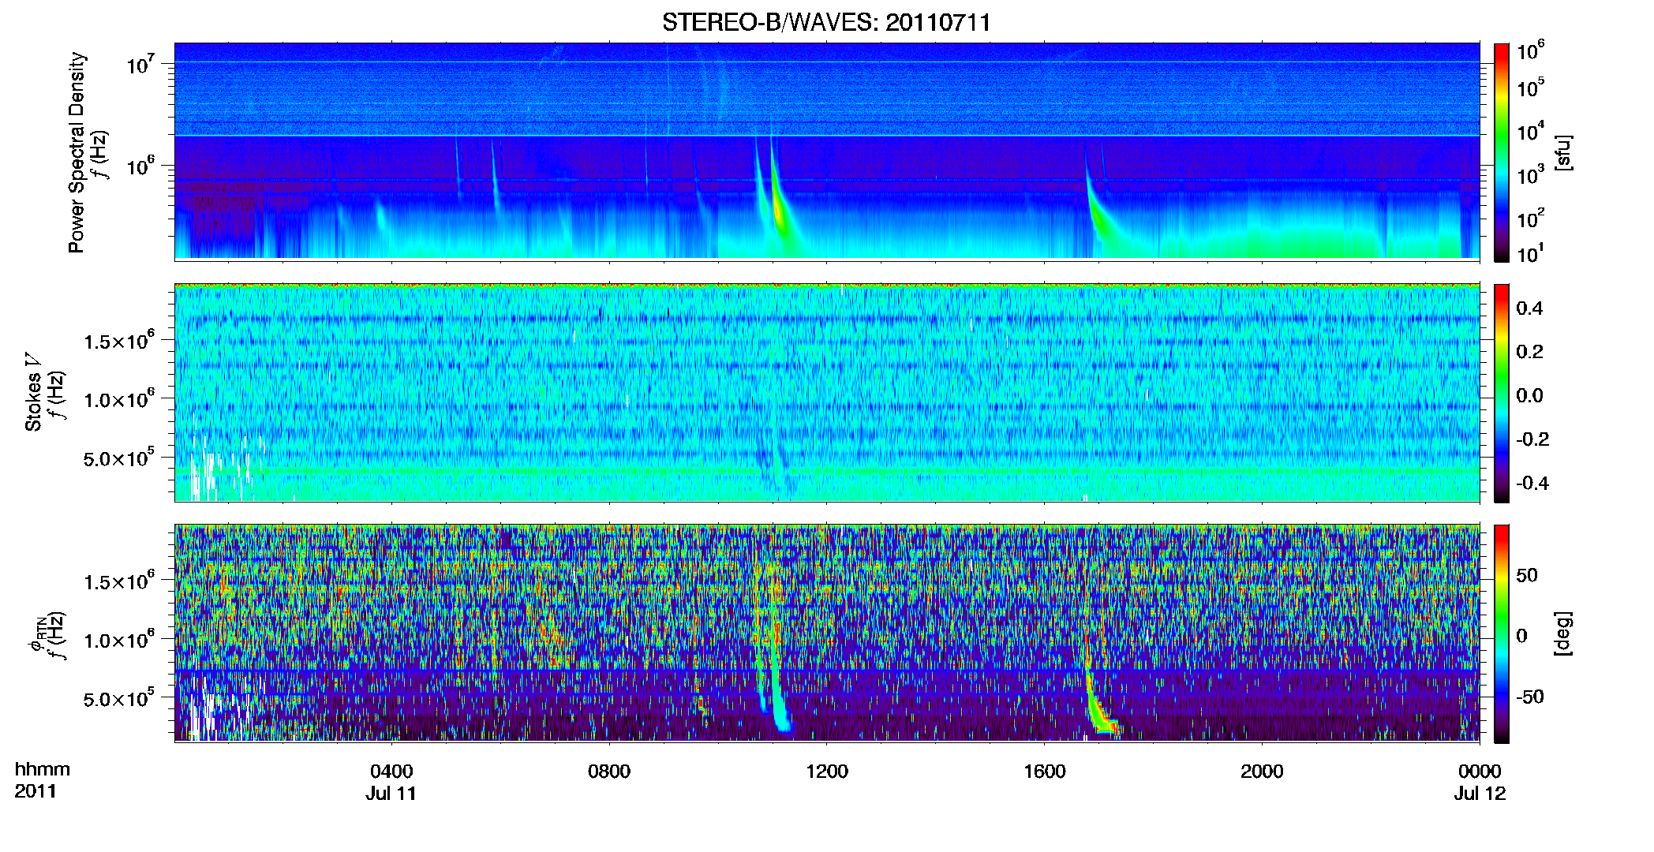
Task: Select the Power Spectral Density axis label
Action: tap(77, 152)
